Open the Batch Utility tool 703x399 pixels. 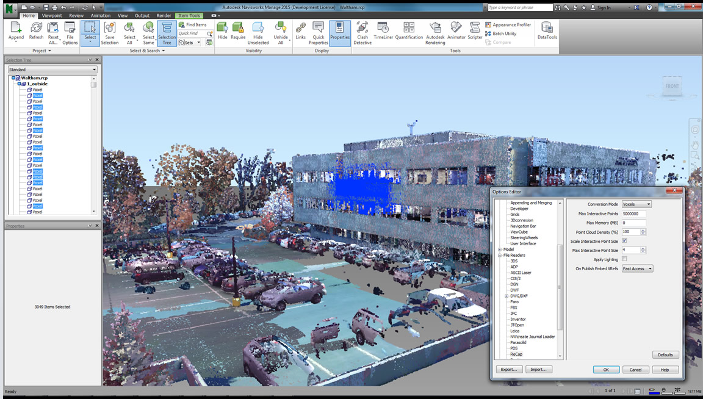(501, 34)
